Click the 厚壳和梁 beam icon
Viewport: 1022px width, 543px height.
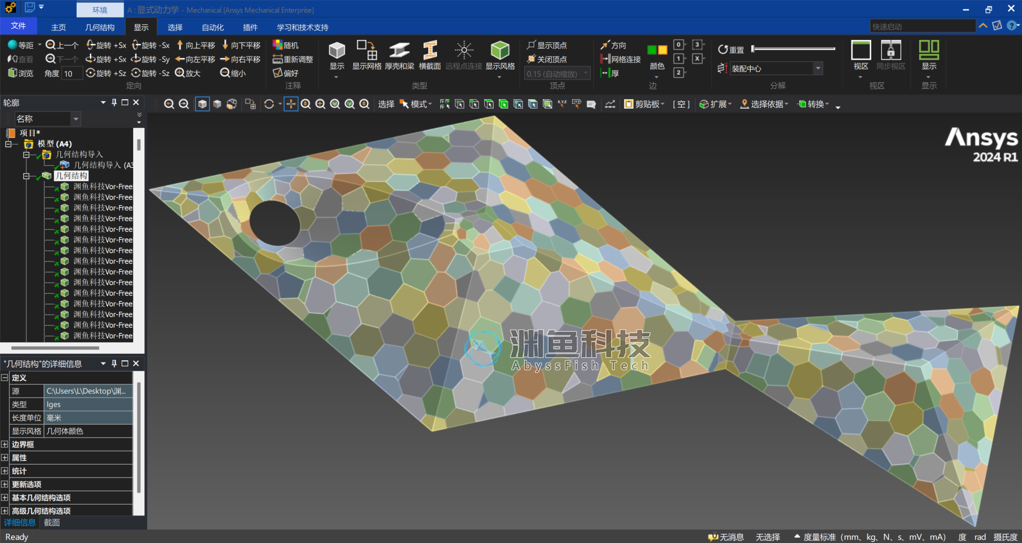pyautogui.click(x=399, y=50)
